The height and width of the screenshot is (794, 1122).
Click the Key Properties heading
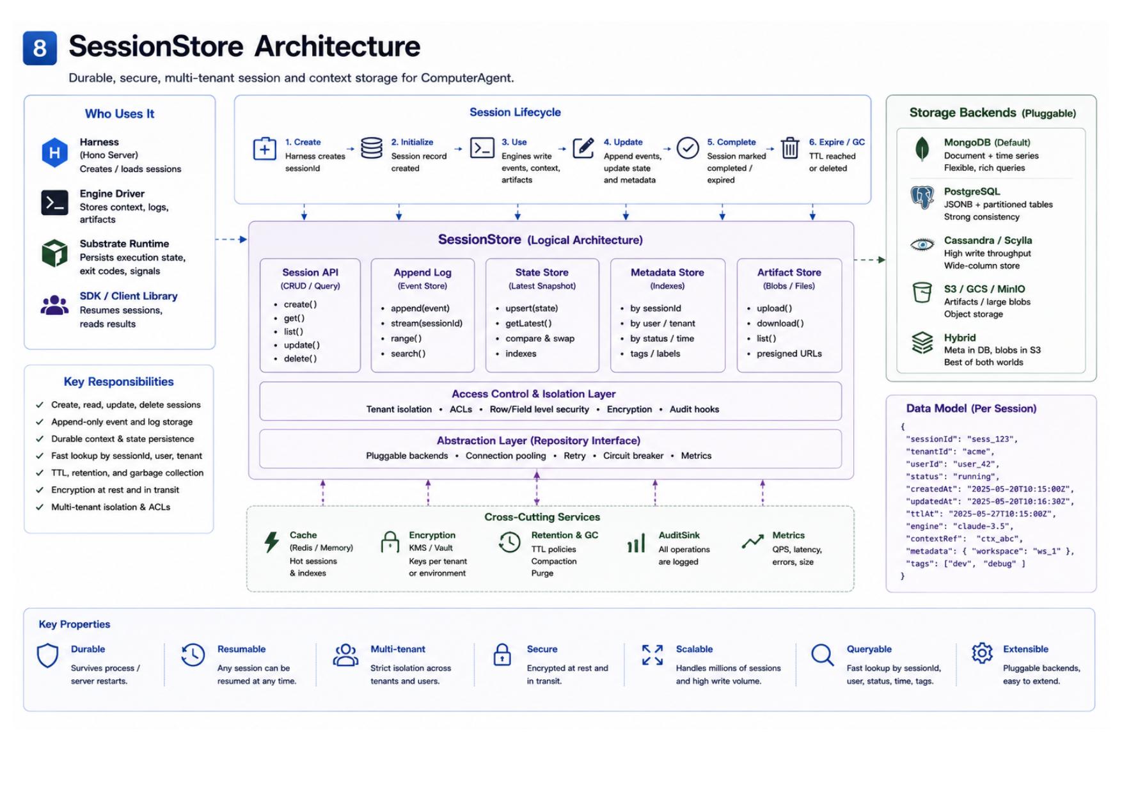click(74, 624)
